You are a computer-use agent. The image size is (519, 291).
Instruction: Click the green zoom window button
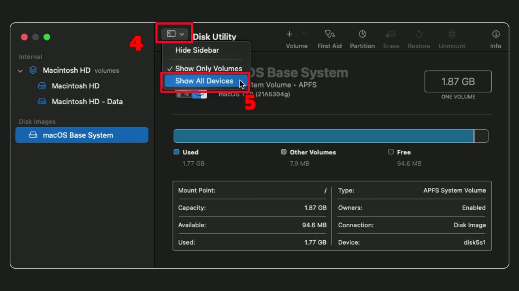coord(47,37)
